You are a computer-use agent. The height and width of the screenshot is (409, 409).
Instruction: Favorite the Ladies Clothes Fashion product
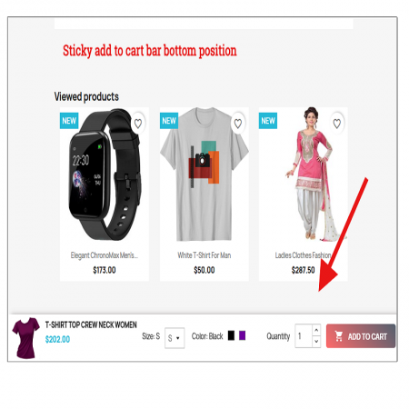tap(337, 124)
